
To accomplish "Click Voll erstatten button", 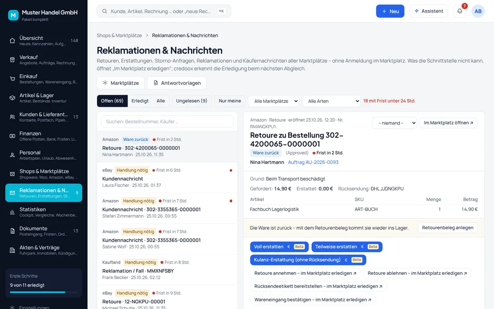I will 279,247.
